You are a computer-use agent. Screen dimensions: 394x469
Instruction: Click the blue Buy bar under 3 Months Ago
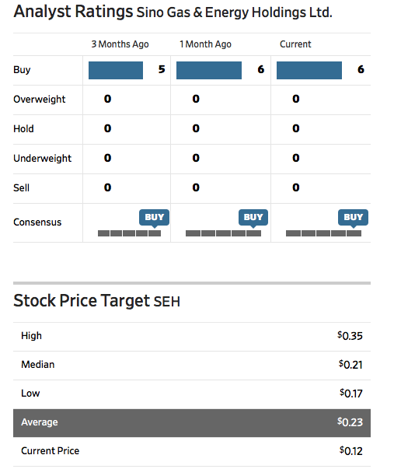coord(116,70)
